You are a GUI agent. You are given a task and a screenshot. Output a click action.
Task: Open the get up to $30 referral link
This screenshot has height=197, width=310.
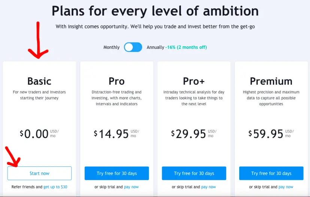(x=55, y=187)
